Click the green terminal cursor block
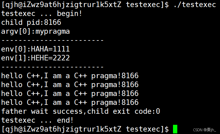The width and height of the screenshot is (220, 134). tap(175, 129)
